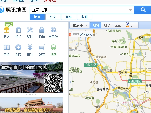The height and width of the screenshot is (113, 151).
Task: Open the scenic spots (景点) icon
Action: [x=18, y=30]
